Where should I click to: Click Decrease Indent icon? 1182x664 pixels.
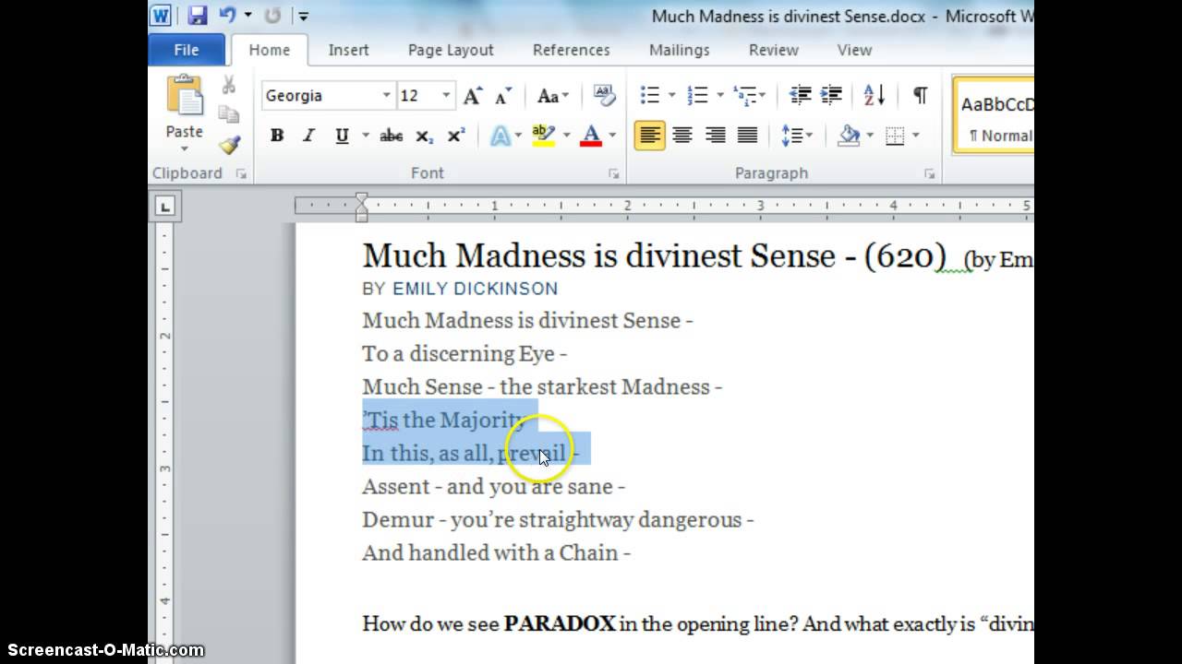[x=800, y=95]
